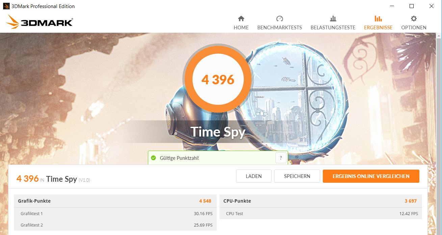Click the SPEICHERN button
Viewport: 442px width, 235px height.
pos(297,176)
